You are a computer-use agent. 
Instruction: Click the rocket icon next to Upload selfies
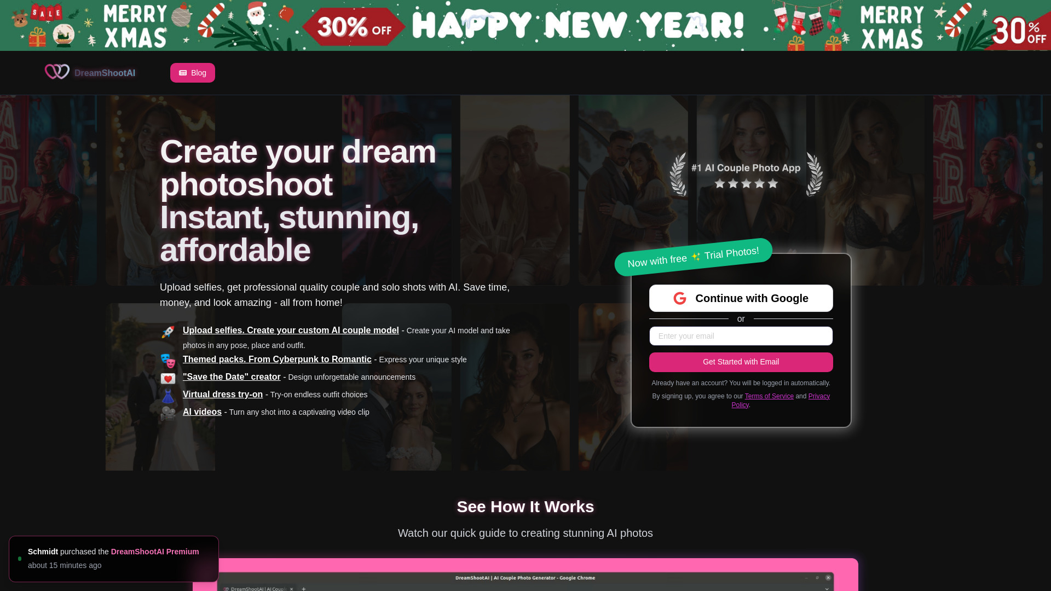click(x=168, y=332)
